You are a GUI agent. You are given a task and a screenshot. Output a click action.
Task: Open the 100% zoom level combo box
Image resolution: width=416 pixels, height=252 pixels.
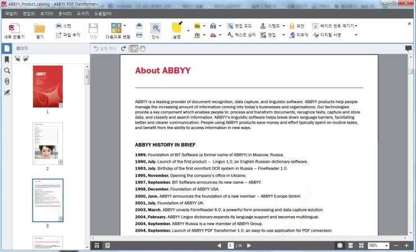(378, 246)
